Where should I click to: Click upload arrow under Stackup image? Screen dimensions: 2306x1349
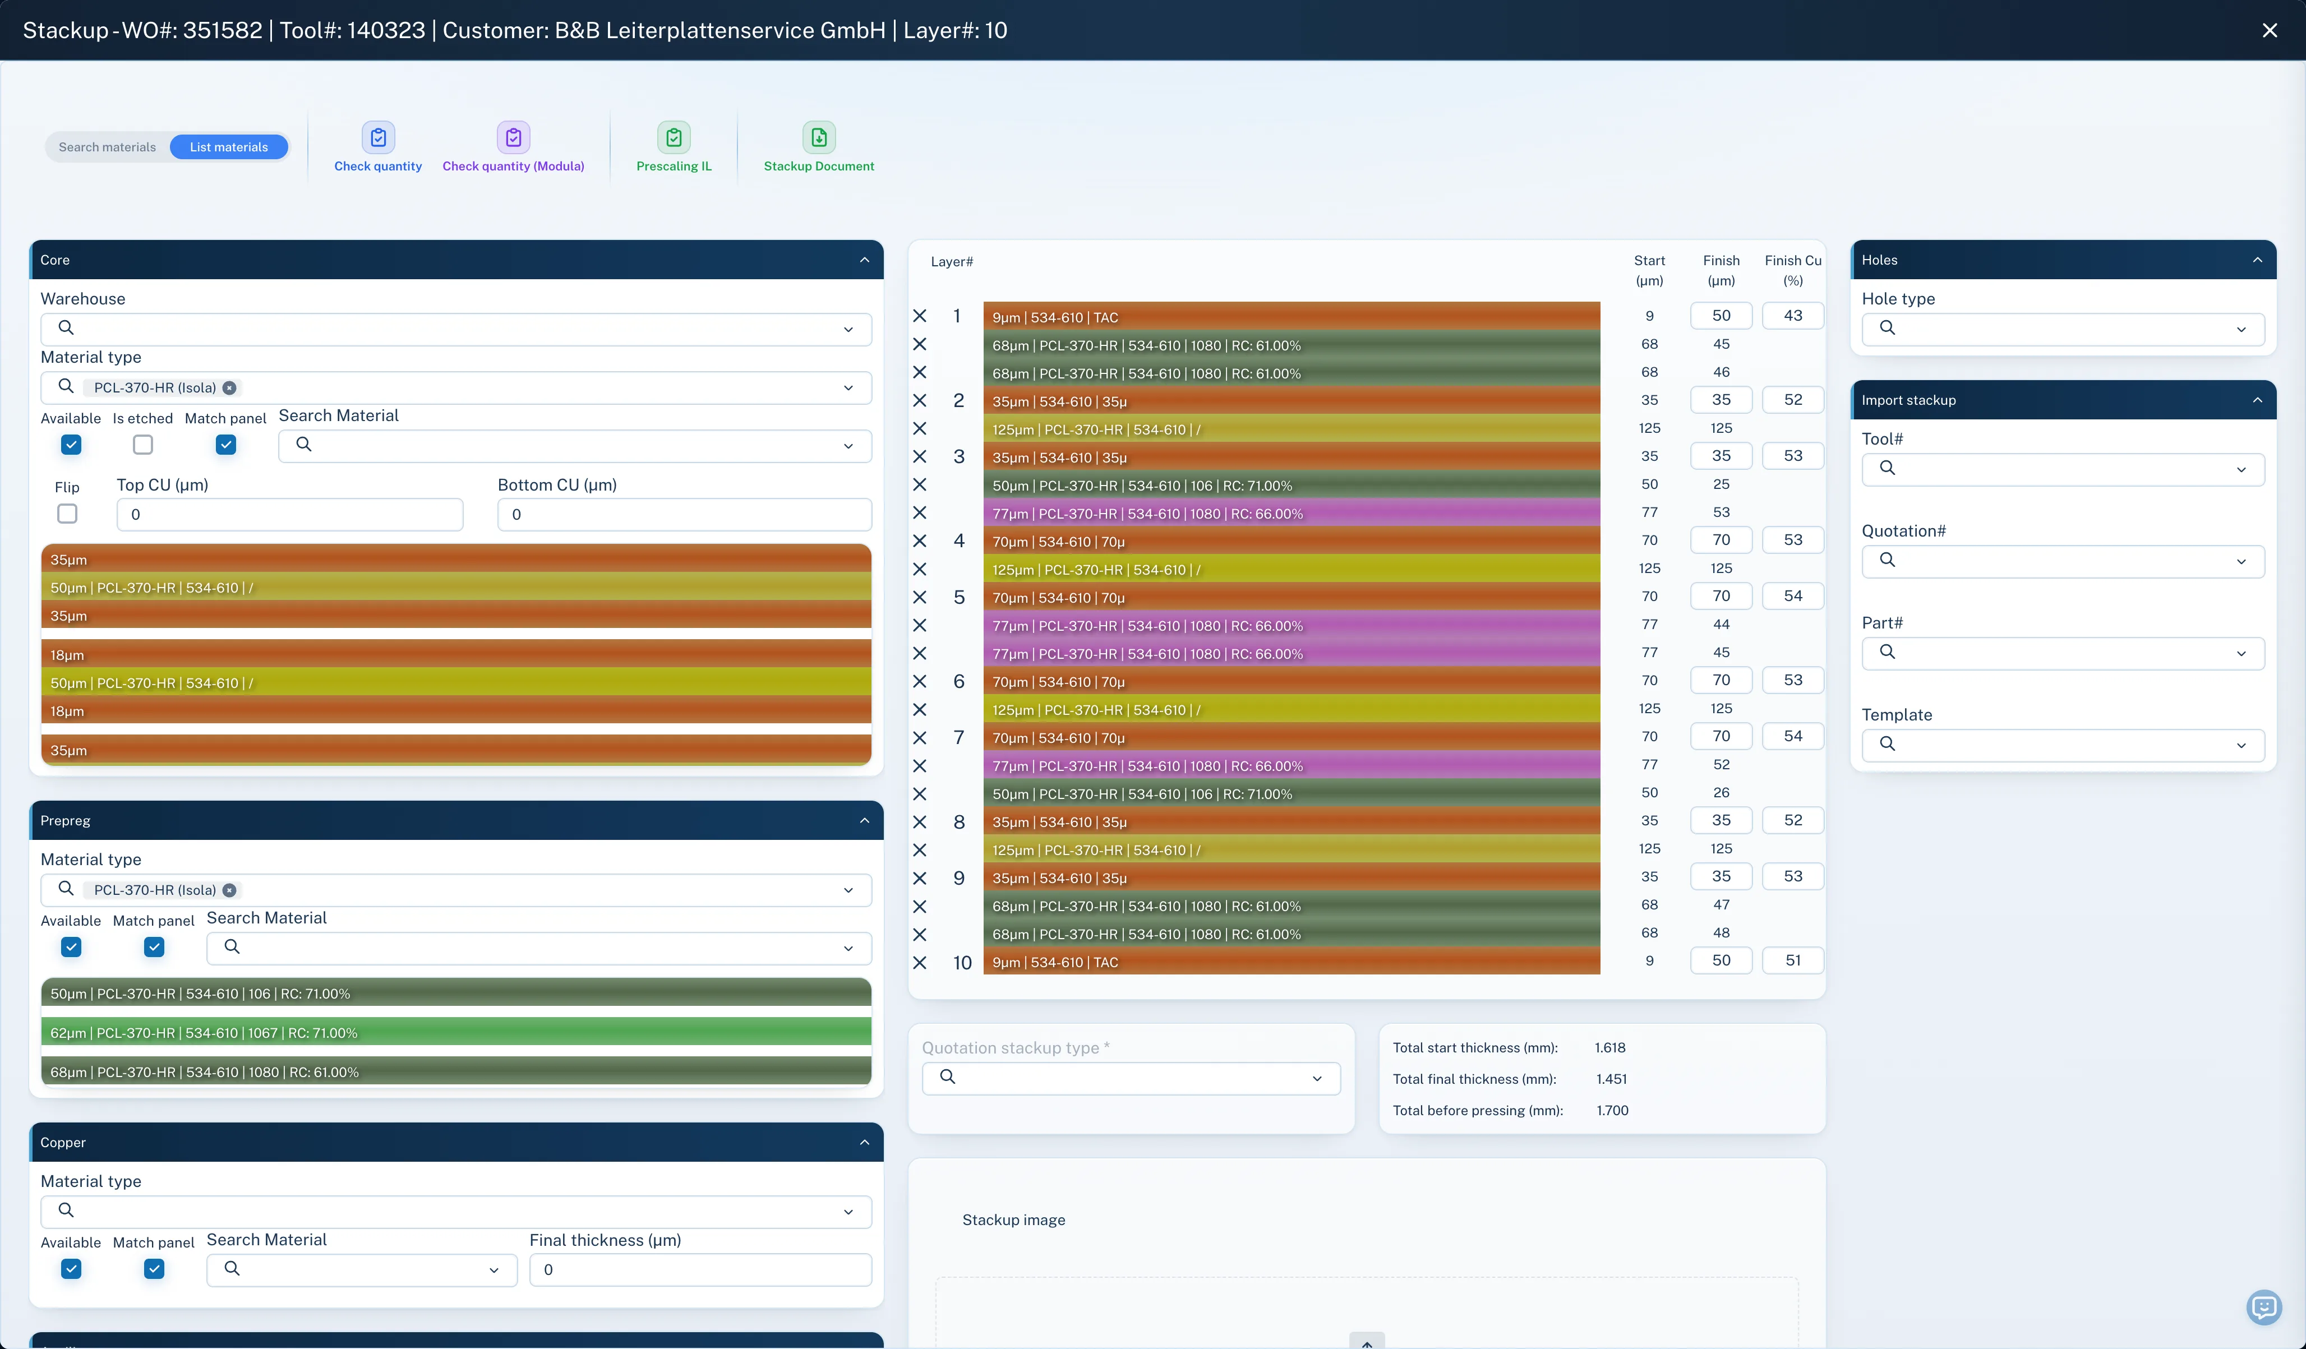(1366, 1342)
